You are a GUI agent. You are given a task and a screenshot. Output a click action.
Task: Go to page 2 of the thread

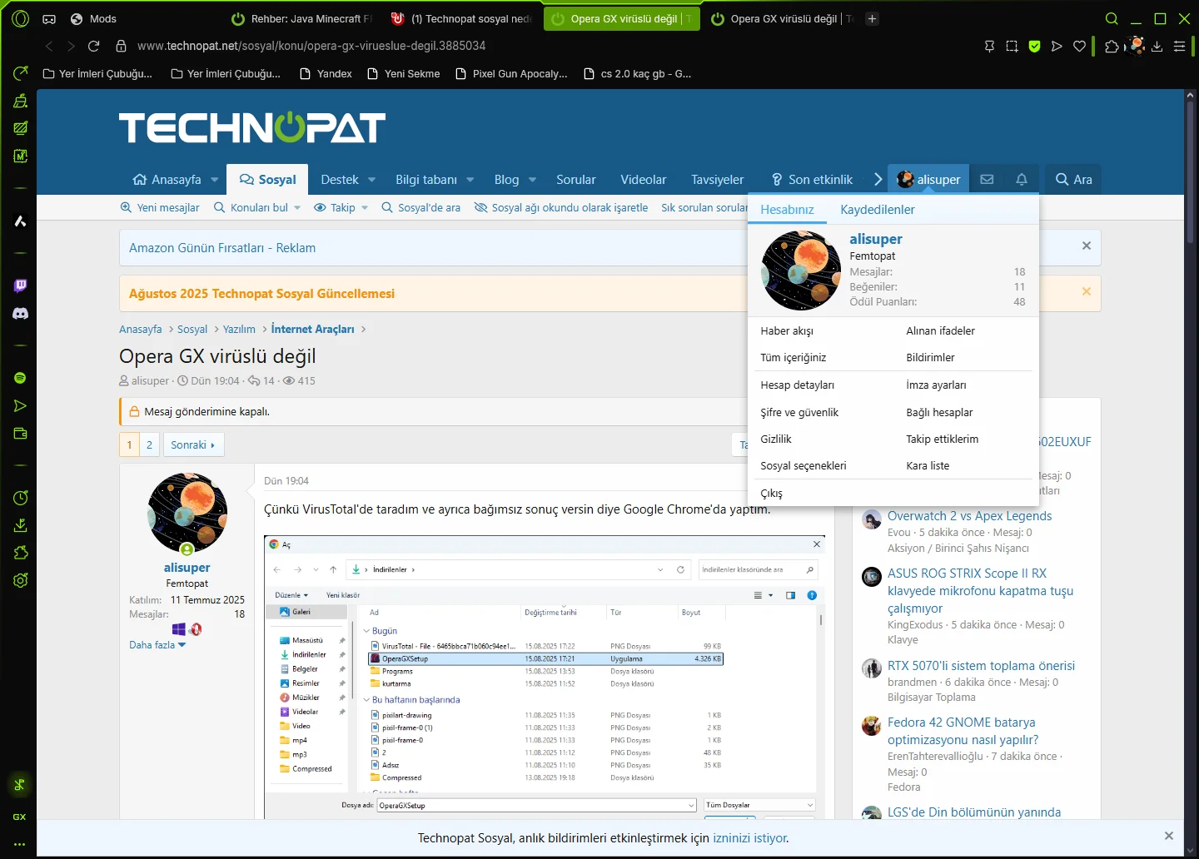pyautogui.click(x=150, y=444)
